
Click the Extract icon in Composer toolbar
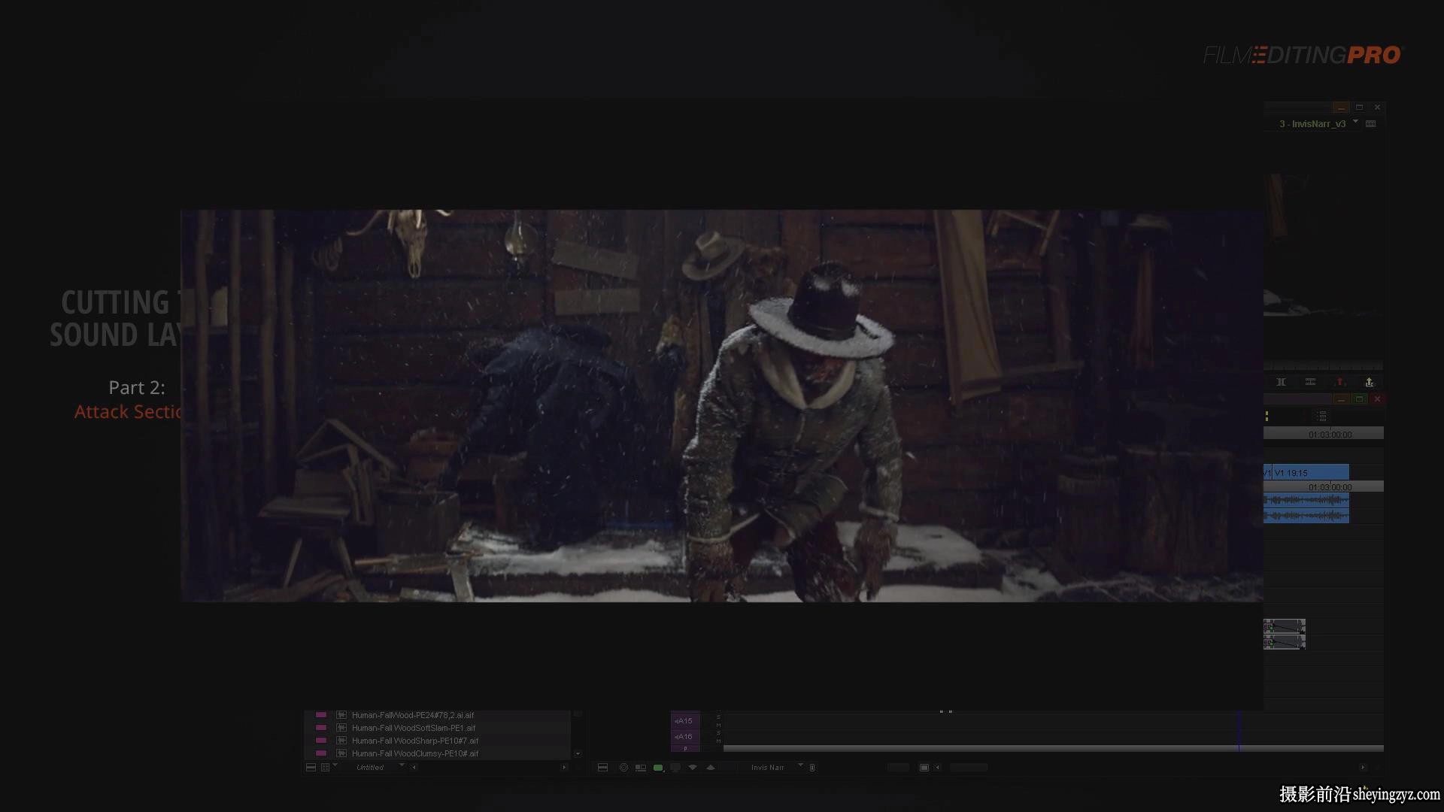(x=1369, y=382)
